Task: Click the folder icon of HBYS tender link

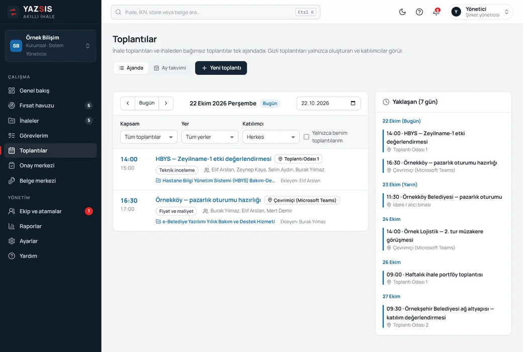Action: [158, 181]
